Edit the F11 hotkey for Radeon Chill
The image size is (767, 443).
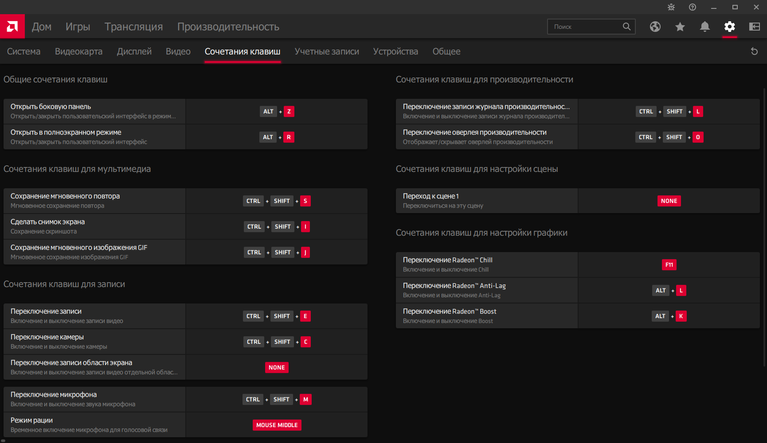pos(669,265)
